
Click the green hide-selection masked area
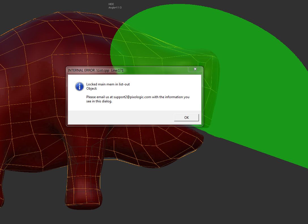pyautogui.click(x=255, y=85)
